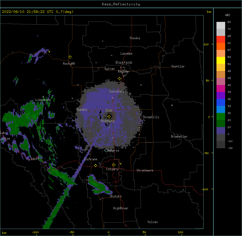The width and height of the screenshot is (242, 236).
Task: Select the Banff label
Action: (x=35, y=159)
